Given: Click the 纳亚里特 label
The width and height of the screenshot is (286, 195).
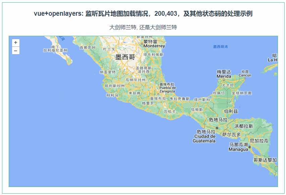Looking at the screenshot, I should [x=108, y=72].
